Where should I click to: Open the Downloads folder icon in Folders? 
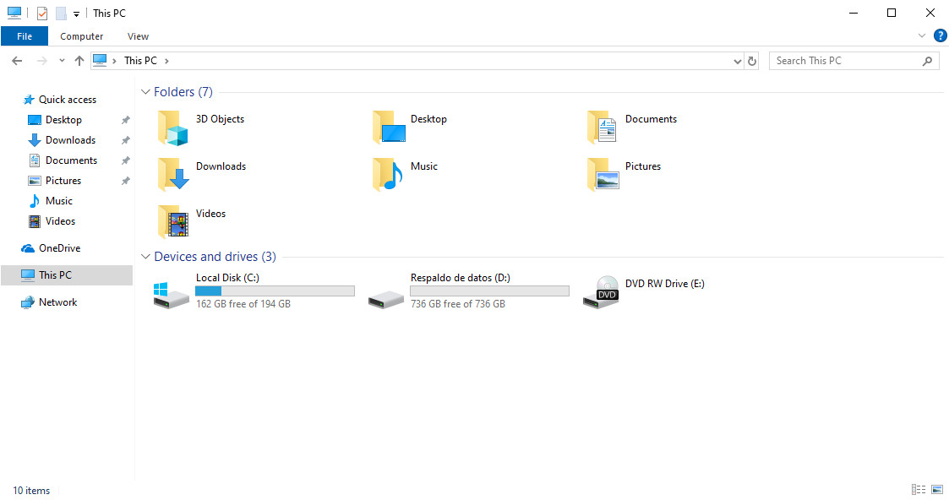point(173,175)
